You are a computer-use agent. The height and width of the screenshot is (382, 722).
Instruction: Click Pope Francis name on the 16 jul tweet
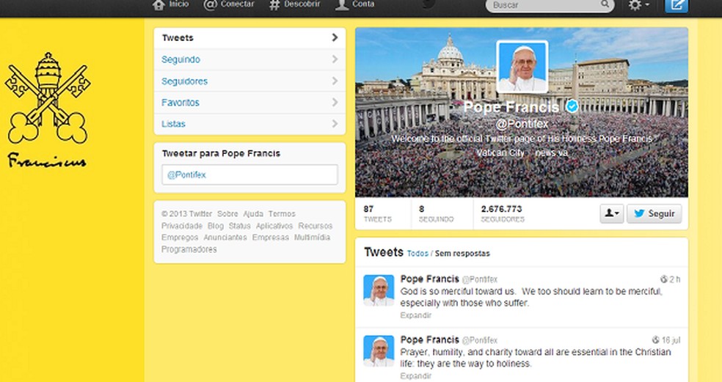tap(430, 339)
